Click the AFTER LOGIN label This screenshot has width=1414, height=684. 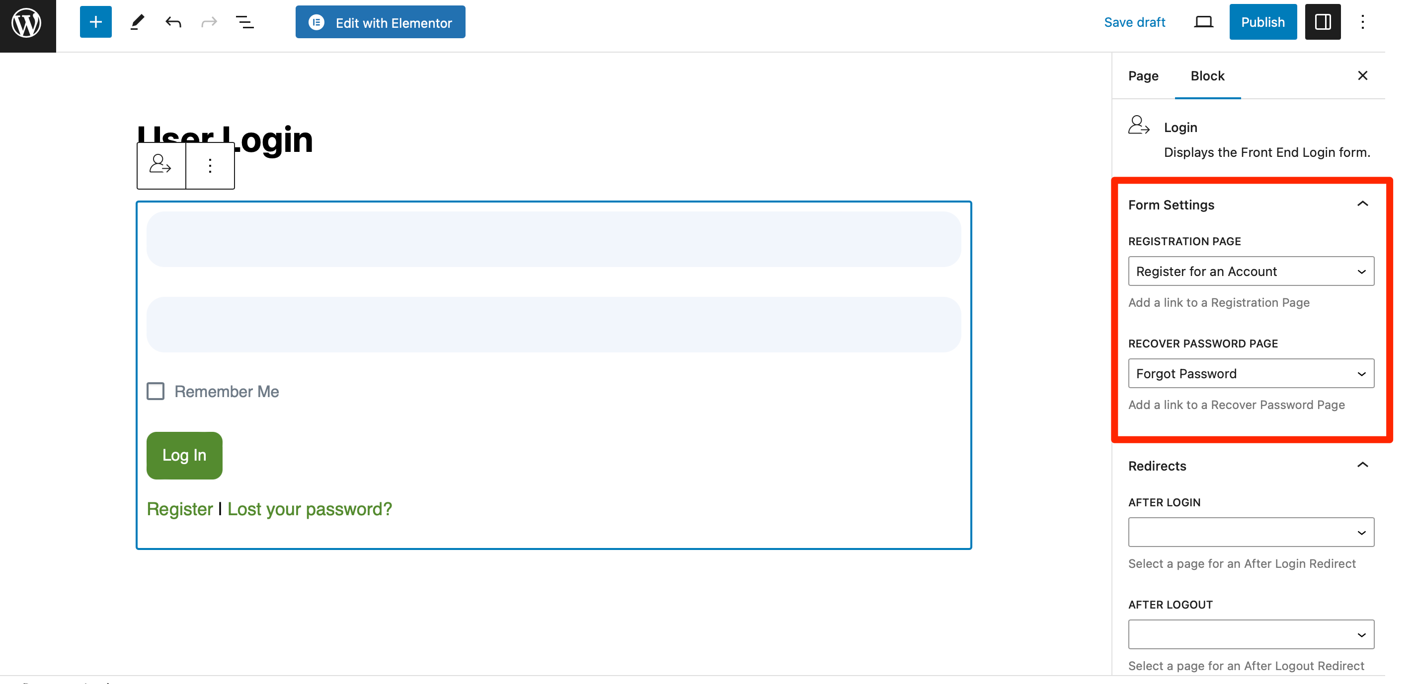pyautogui.click(x=1164, y=502)
